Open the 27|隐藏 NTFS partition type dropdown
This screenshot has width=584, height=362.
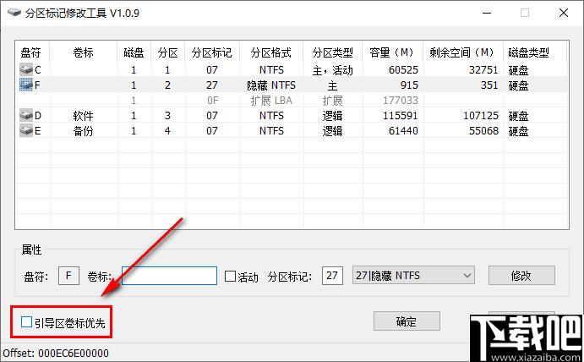click(413, 275)
